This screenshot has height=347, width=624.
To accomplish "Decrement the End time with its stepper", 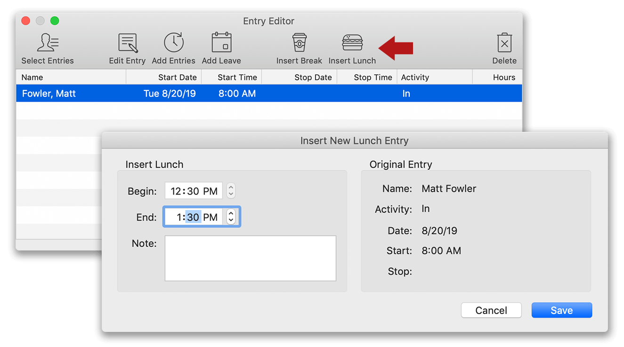I will 231,219.
